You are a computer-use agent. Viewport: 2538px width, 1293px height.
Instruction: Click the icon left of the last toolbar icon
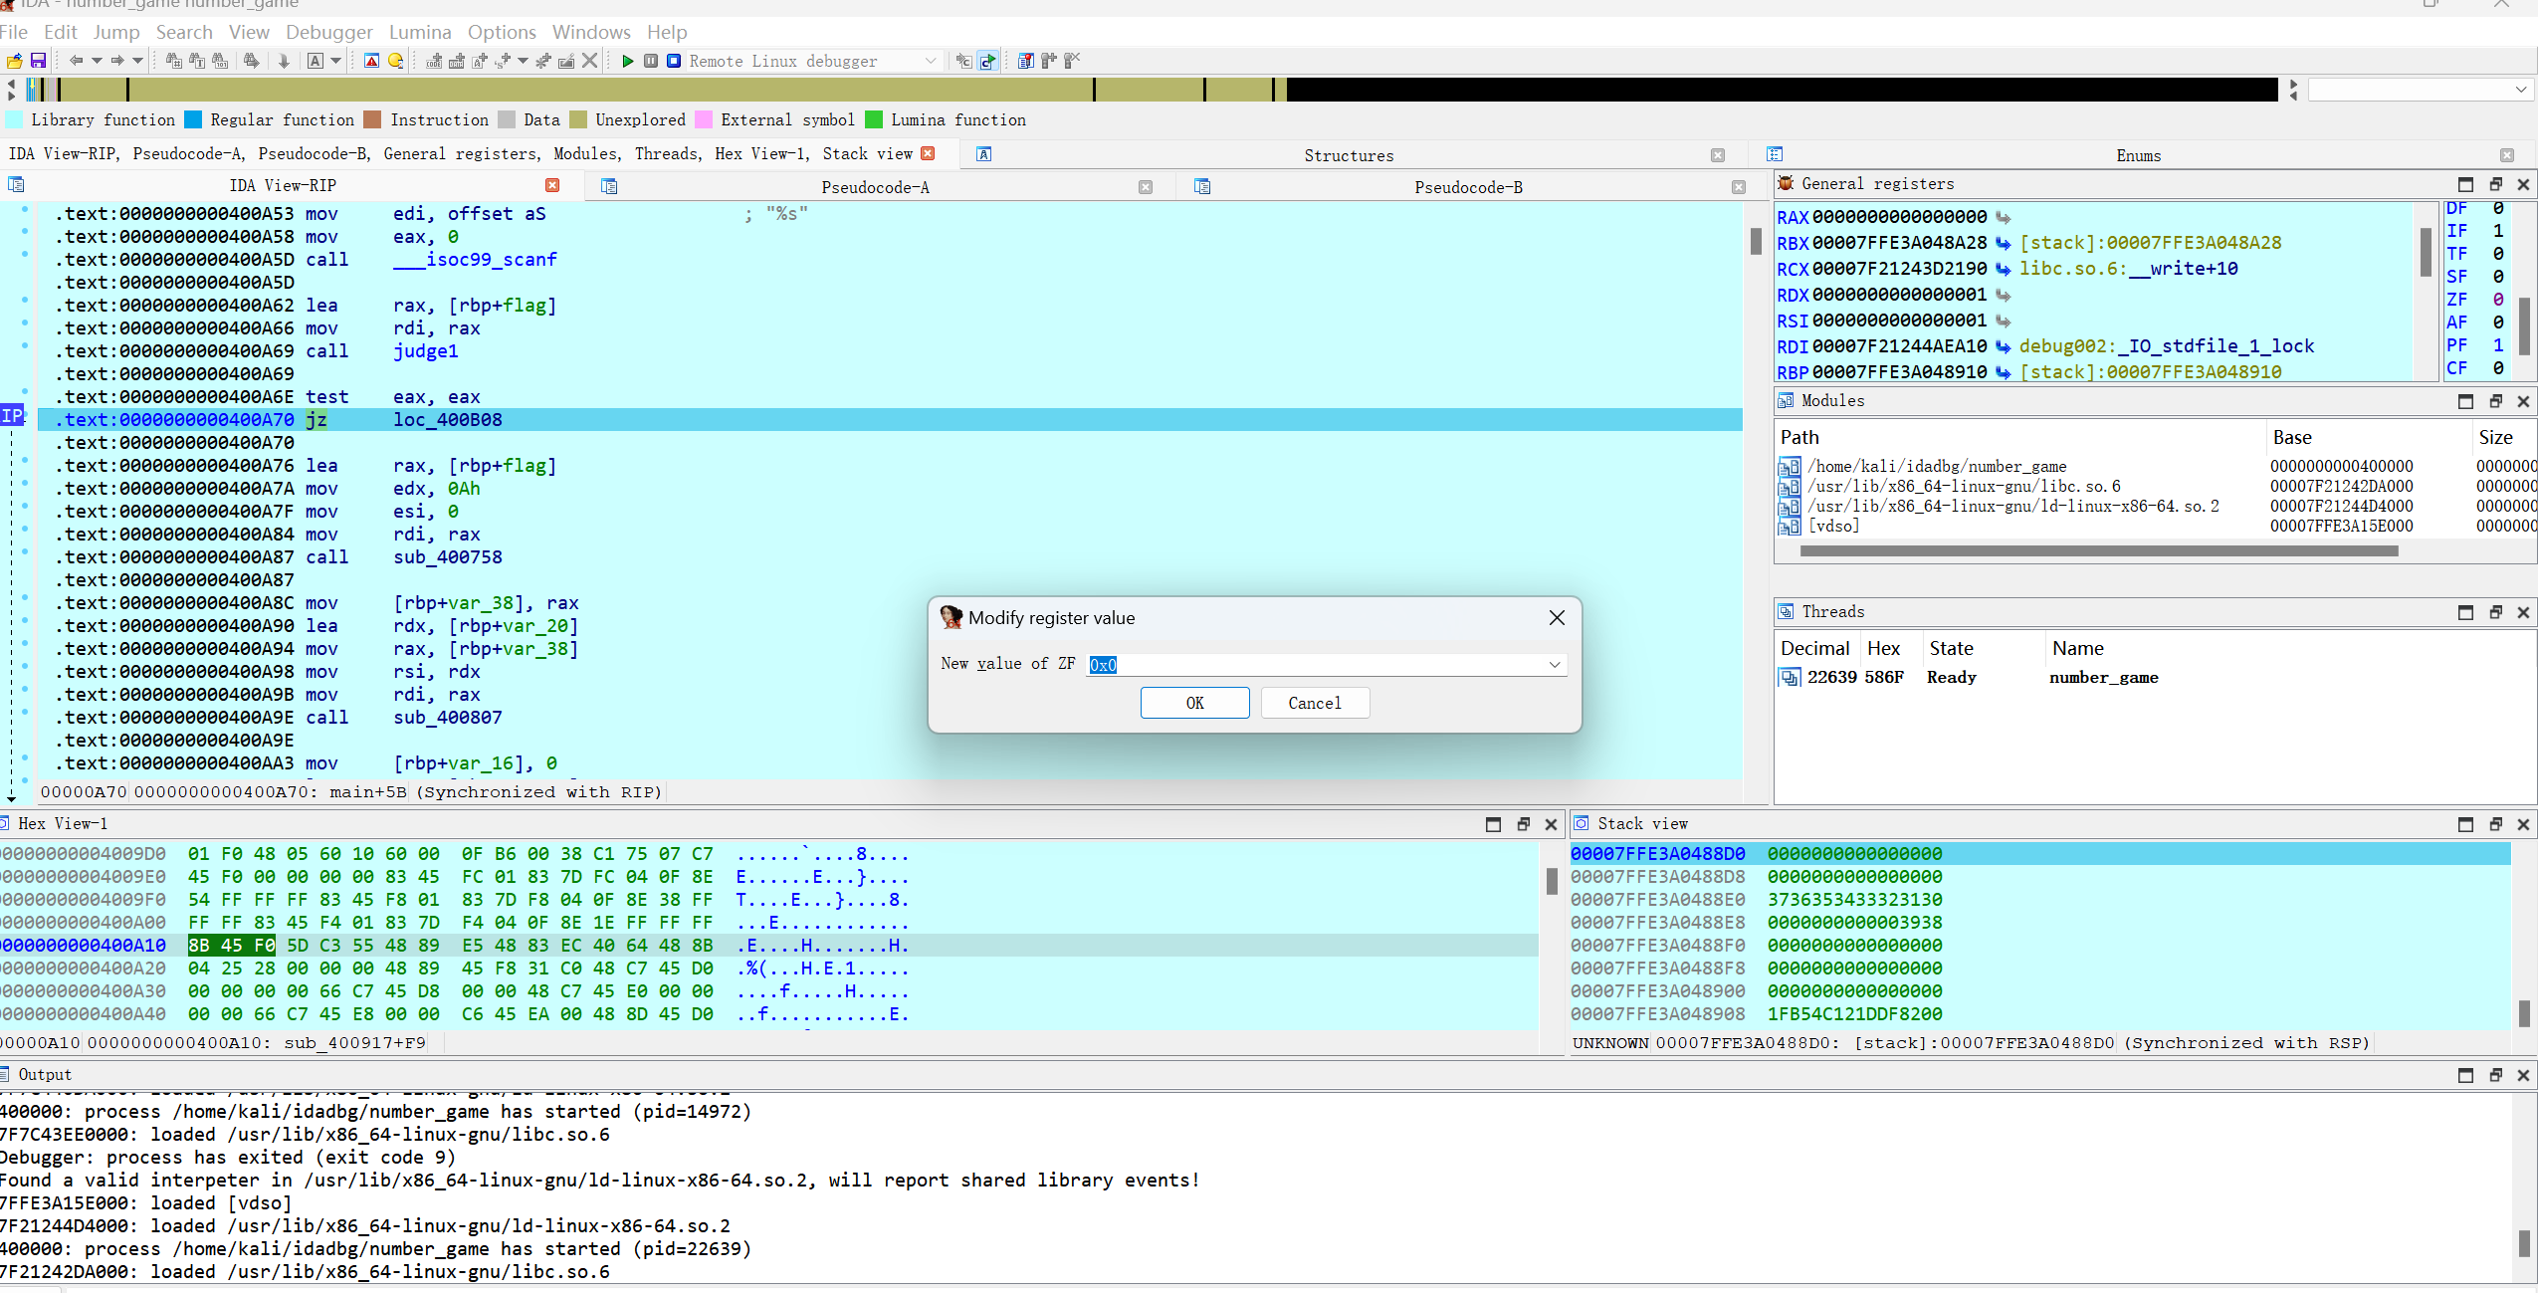(1048, 61)
